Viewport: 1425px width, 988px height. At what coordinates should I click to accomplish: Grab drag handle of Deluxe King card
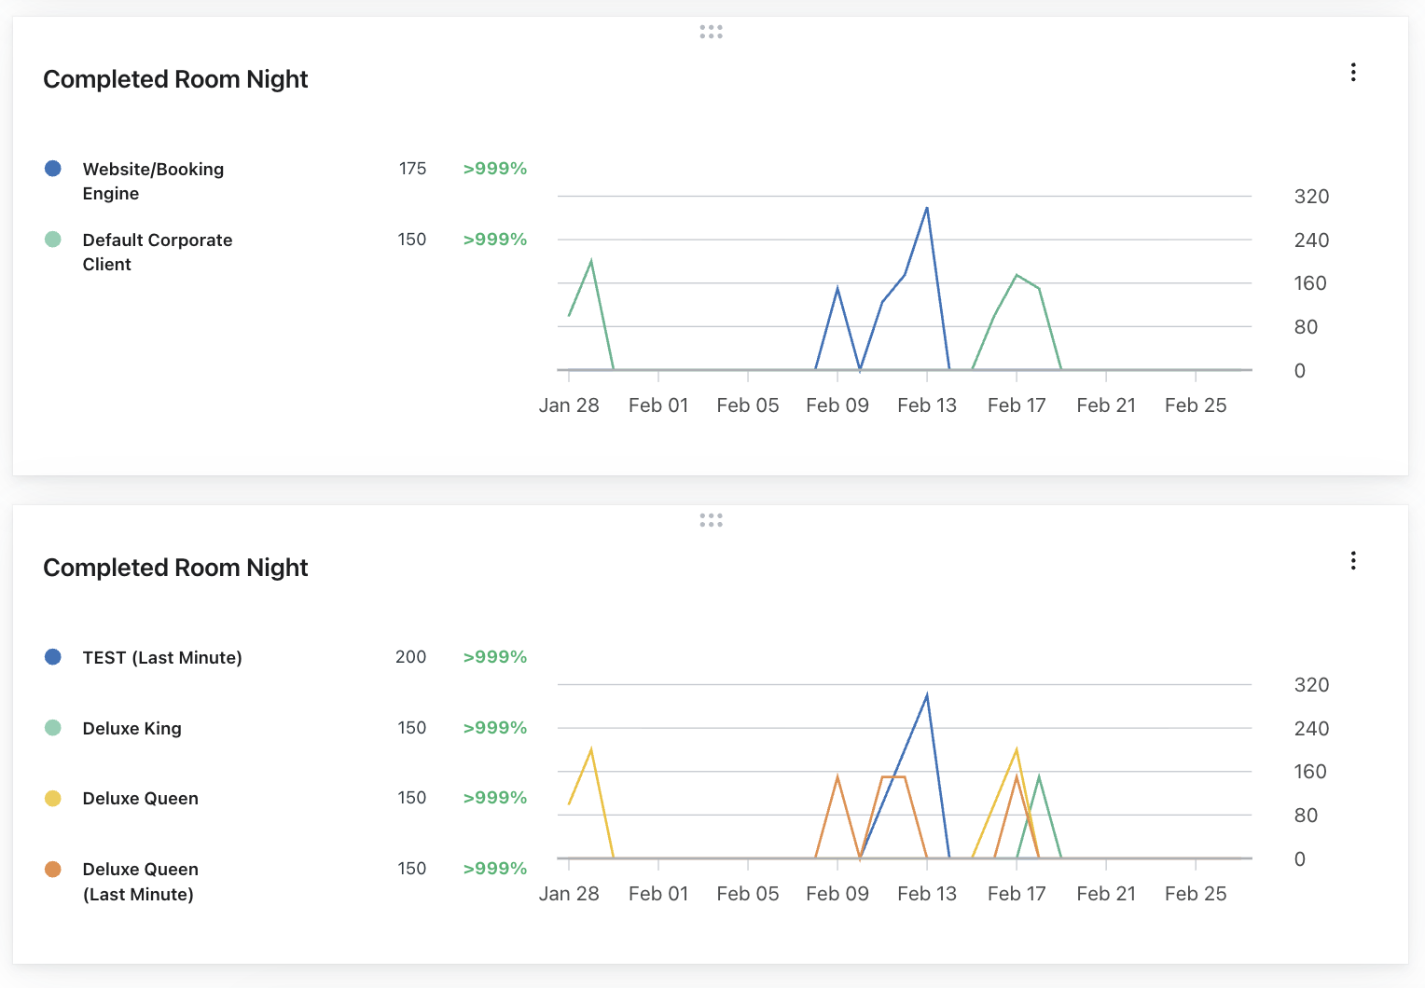[x=711, y=520]
